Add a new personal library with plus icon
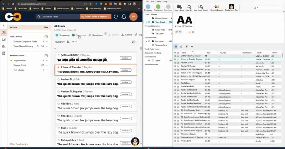 click(x=46, y=56)
